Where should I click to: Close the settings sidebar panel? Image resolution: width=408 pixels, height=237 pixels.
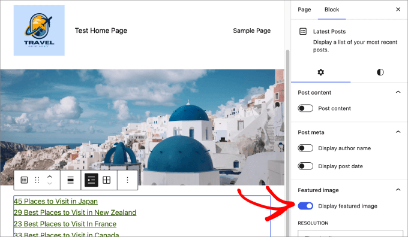coord(398,10)
